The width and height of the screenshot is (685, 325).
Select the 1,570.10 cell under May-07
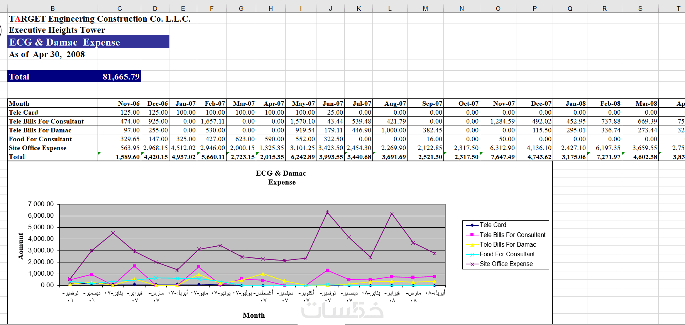pyautogui.click(x=301, y=121)
